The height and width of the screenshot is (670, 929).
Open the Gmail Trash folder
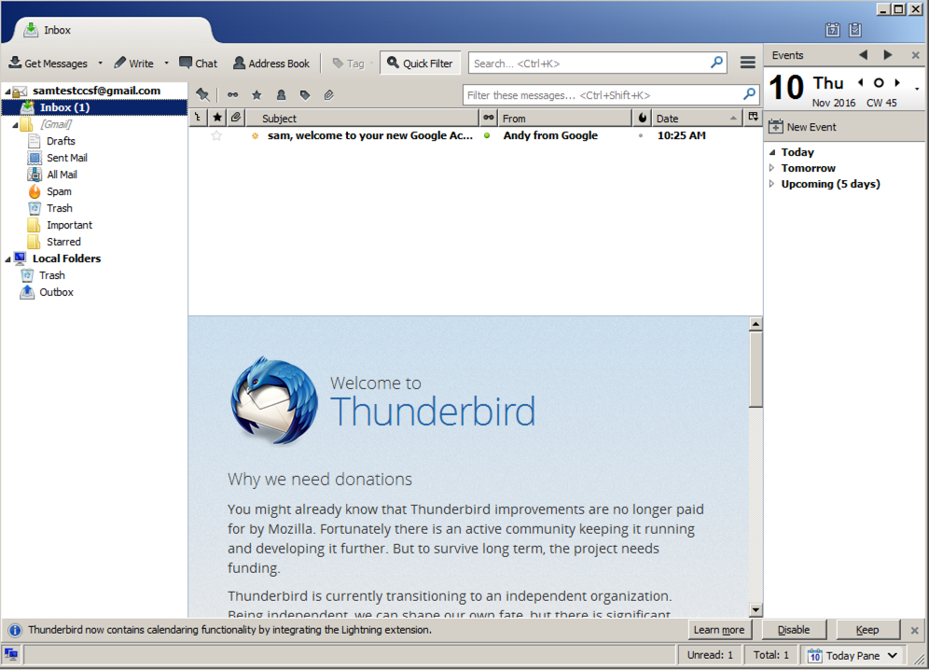click(x=60, y=208)
